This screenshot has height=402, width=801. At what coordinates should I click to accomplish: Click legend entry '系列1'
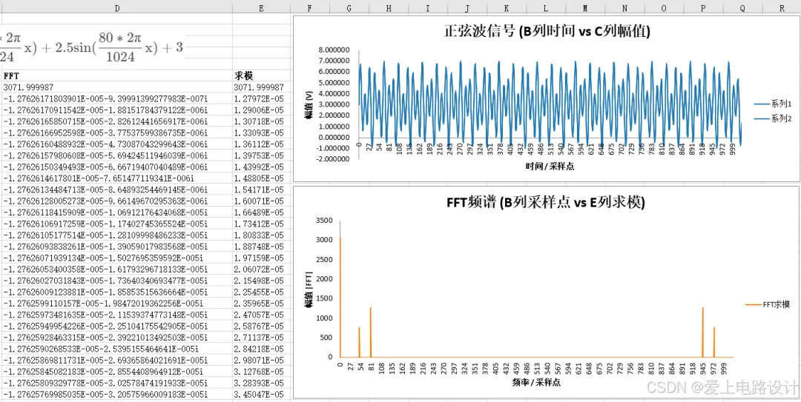pyautogui.click(x=773, y=104)
